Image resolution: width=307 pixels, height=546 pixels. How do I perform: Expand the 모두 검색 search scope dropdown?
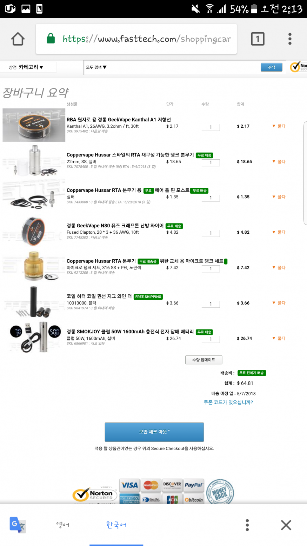(x=96, y=67)
